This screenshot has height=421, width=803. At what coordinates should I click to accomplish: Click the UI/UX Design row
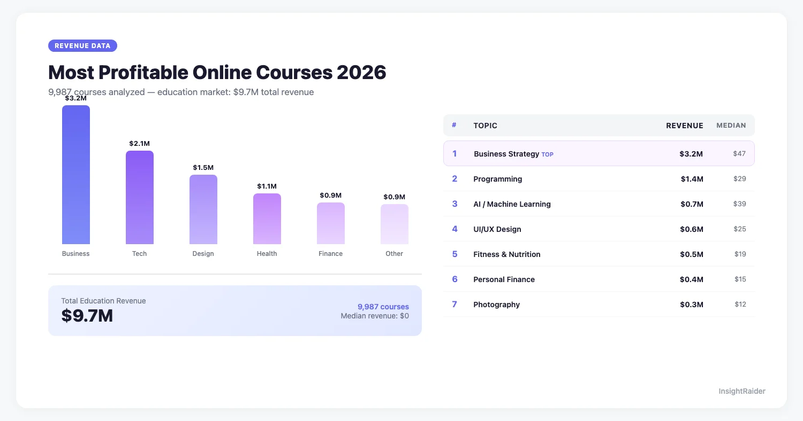[x=599, y=229]
